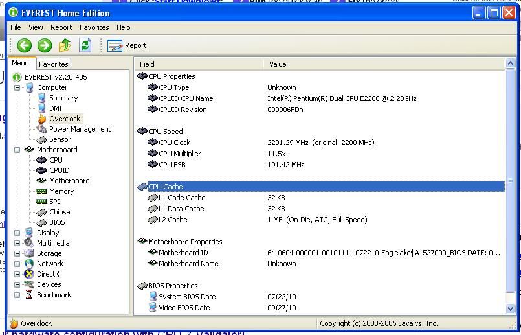Select the System BIOS Date row
Screen dimensions: 521x335
point(320,297)
